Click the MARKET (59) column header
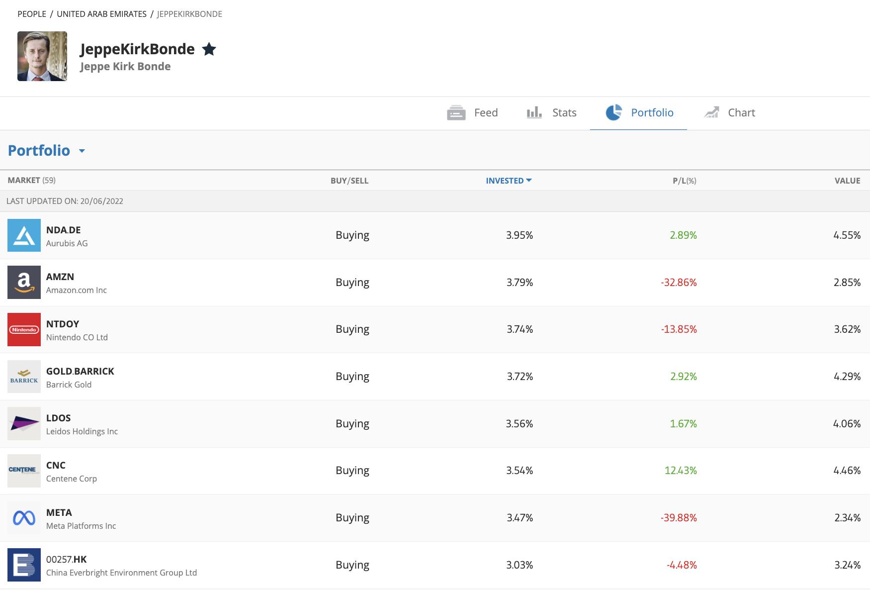 32,180
